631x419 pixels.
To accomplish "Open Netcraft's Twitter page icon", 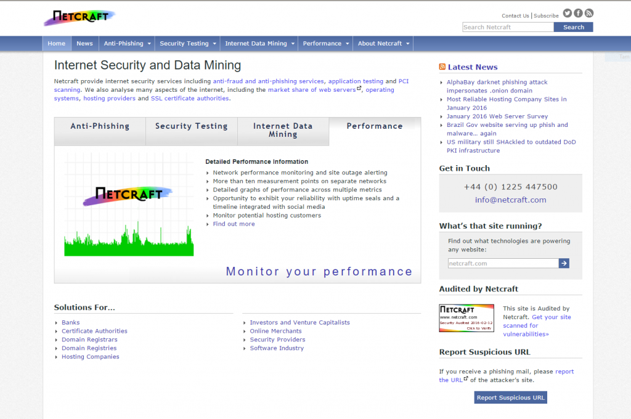I will (568, 13).
